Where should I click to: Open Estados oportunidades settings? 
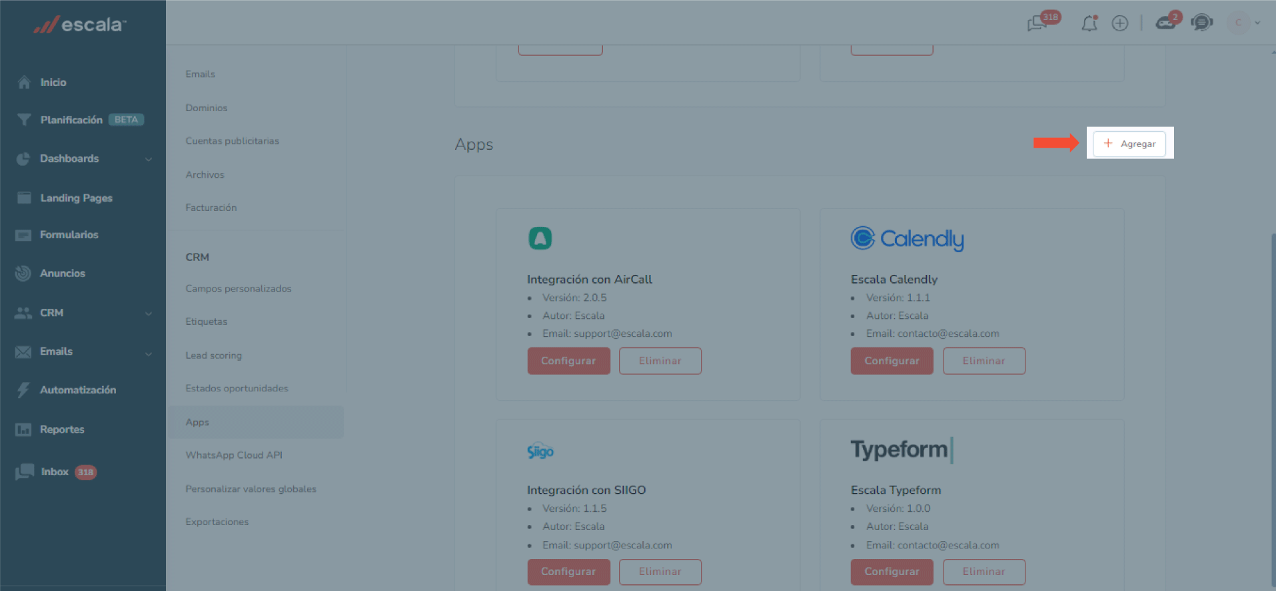(237, 388)
